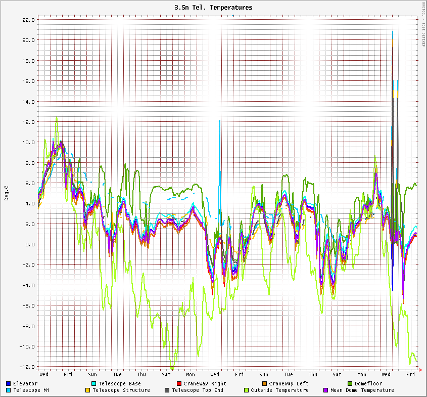Click the Telescope Top End gray swatch
This screenshot has width=427, height=397.
click(x=167, y=390)
